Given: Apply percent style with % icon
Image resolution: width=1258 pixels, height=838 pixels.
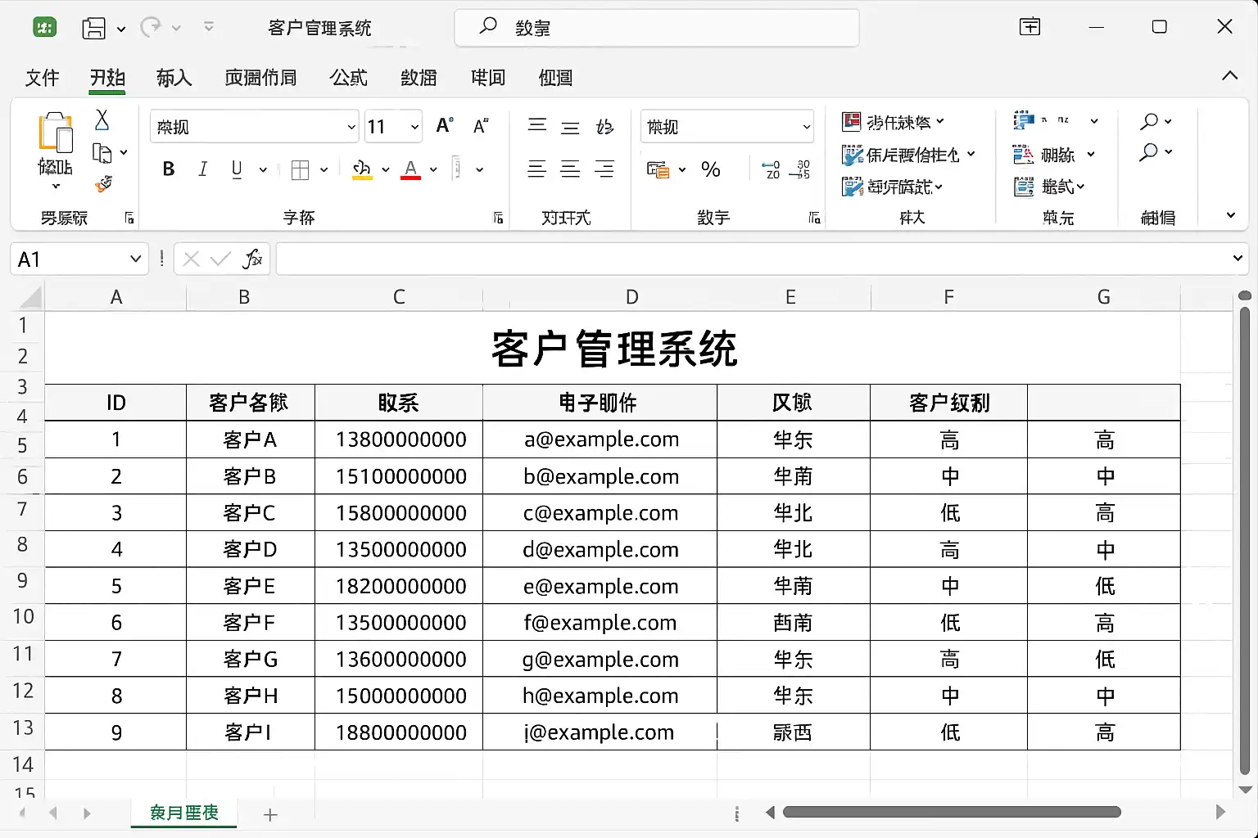Looking at the screenshot, I should 711,169.
